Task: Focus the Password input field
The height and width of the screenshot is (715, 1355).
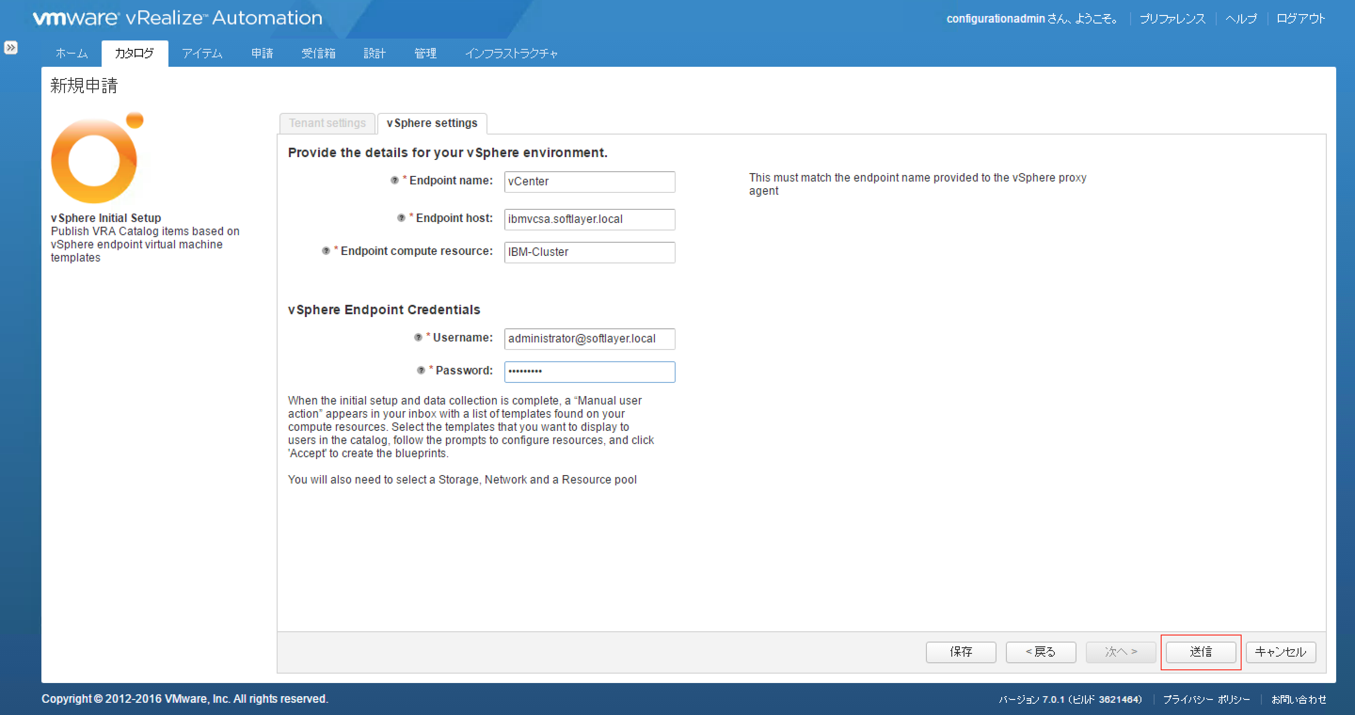Action: [x=590, y=372]
